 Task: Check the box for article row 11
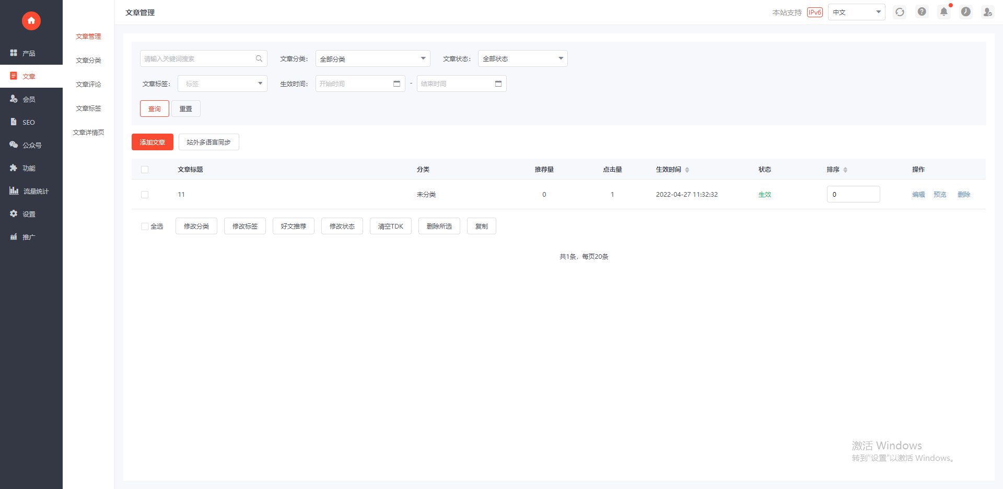click(145, 195)
